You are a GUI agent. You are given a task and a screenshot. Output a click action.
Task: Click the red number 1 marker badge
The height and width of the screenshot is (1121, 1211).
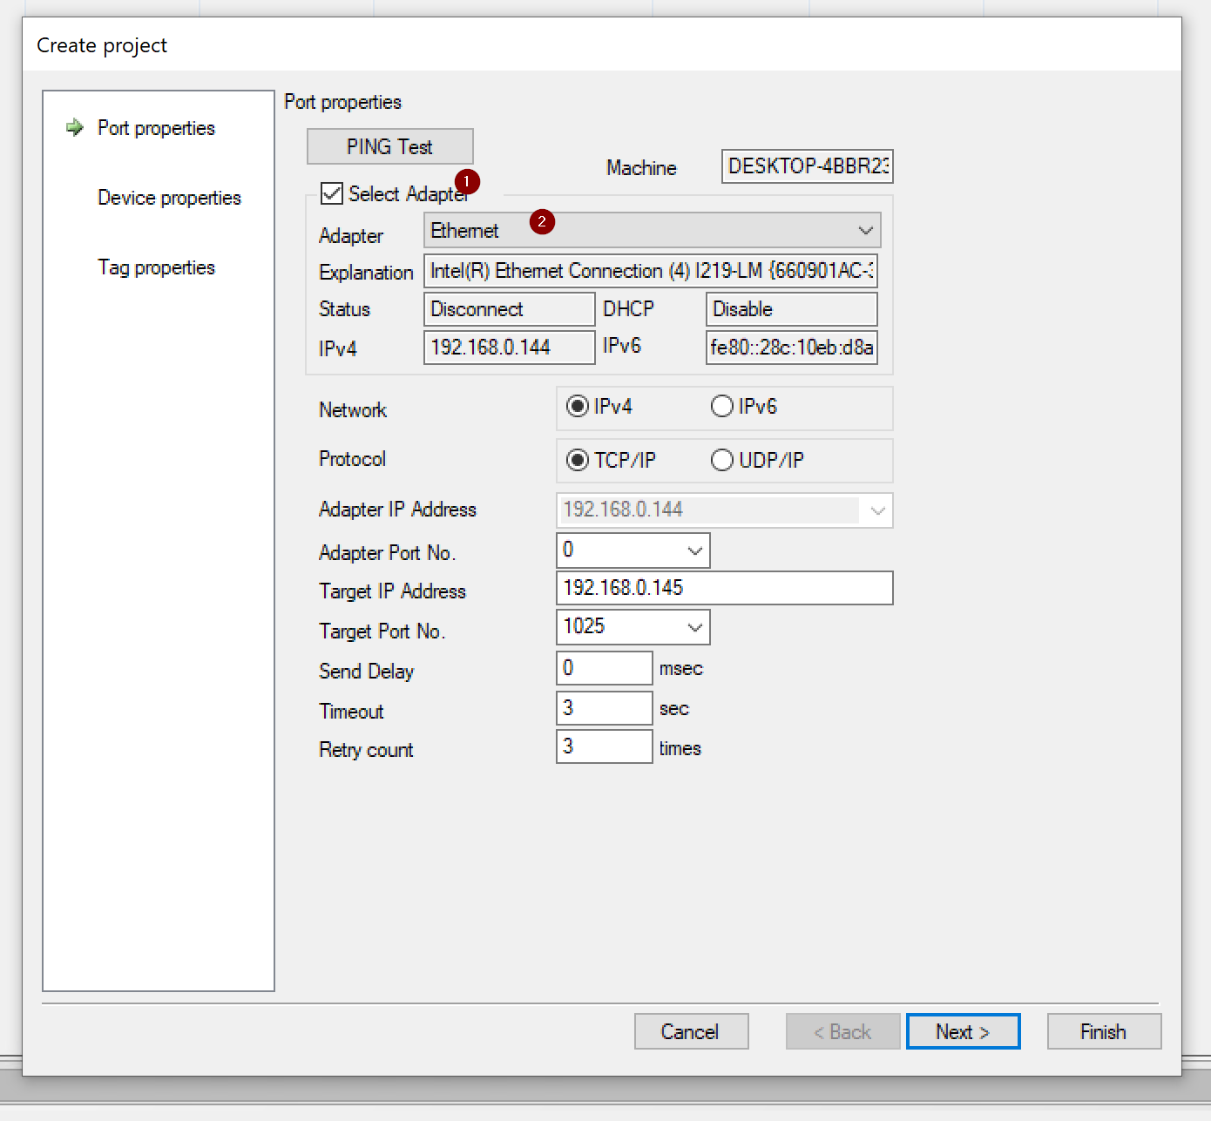pos(467,181)
